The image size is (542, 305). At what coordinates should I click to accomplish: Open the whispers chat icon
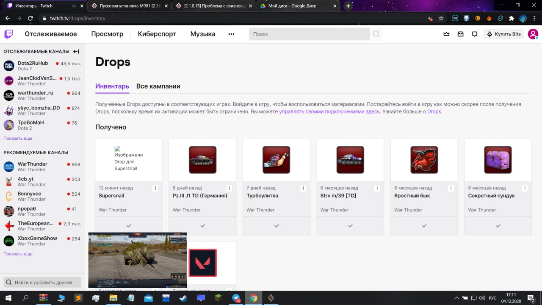[475, 34]
